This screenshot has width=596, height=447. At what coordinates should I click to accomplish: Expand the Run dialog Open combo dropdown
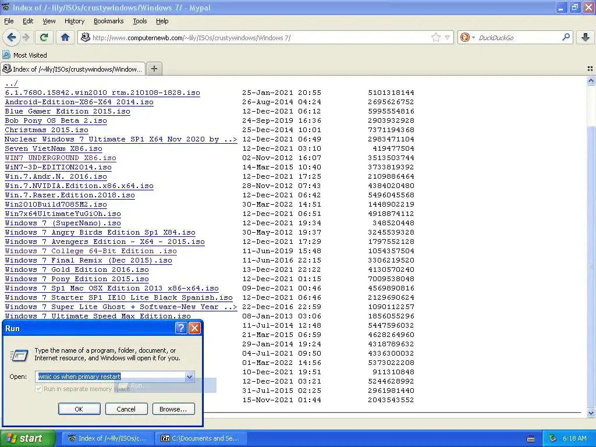point(189,377)
